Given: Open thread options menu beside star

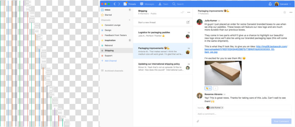Looking at the screenshot, I should click(291, 12).
